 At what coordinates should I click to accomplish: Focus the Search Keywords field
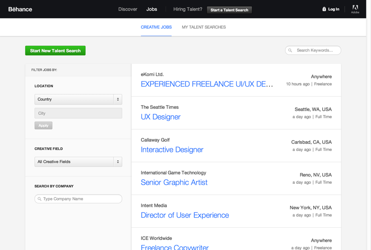click(x=313, y=50)
